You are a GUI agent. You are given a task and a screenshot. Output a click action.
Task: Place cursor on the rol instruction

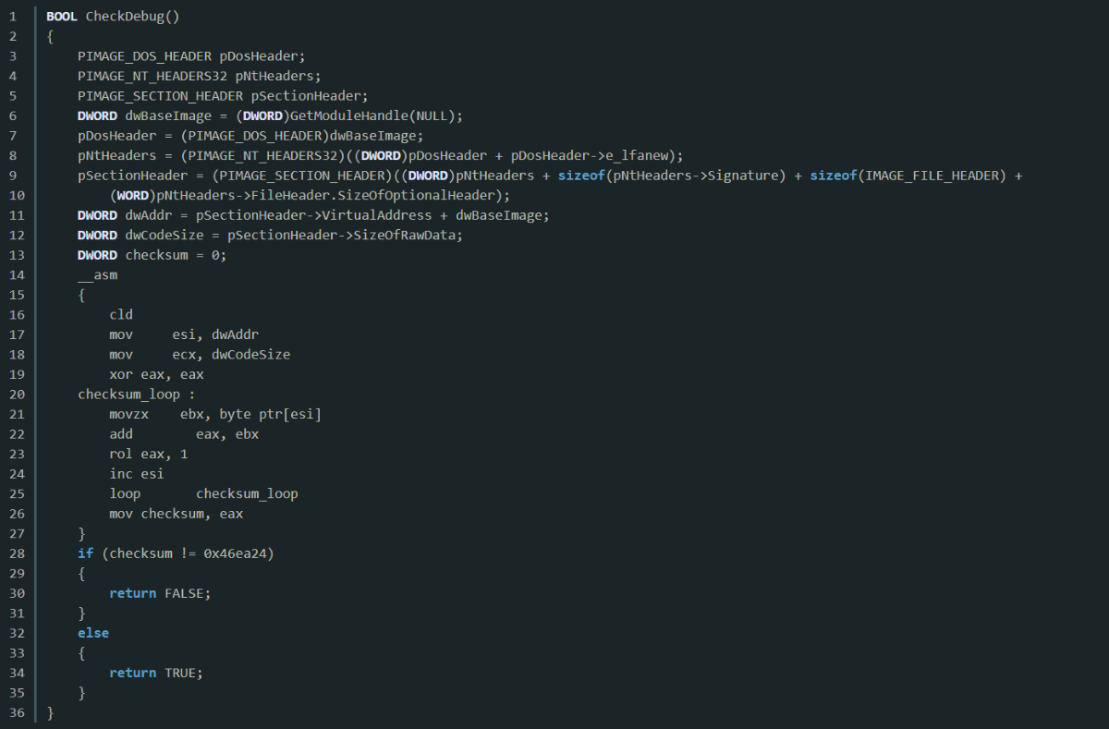pos(121,454)
